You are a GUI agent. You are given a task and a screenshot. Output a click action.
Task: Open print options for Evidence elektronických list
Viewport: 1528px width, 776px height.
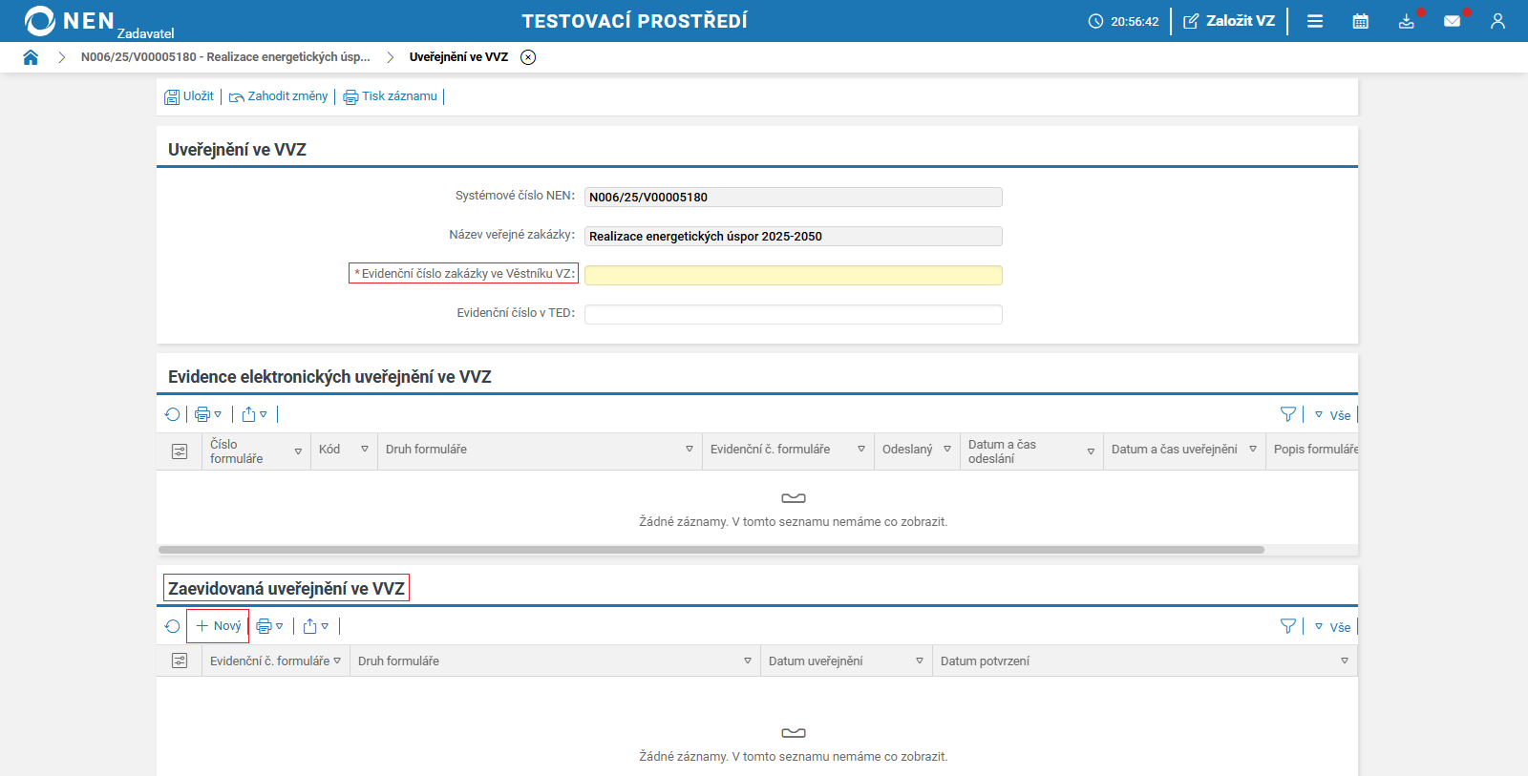coord(208,414)
